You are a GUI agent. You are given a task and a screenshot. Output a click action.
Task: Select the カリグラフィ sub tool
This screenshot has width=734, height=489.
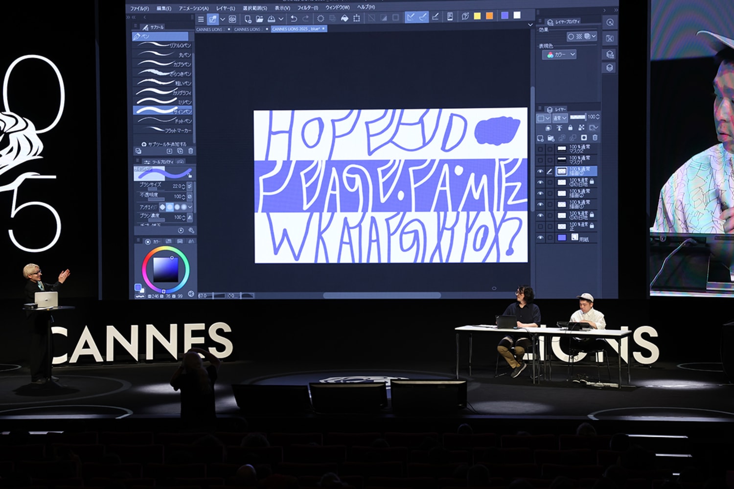tap(162, 92)
